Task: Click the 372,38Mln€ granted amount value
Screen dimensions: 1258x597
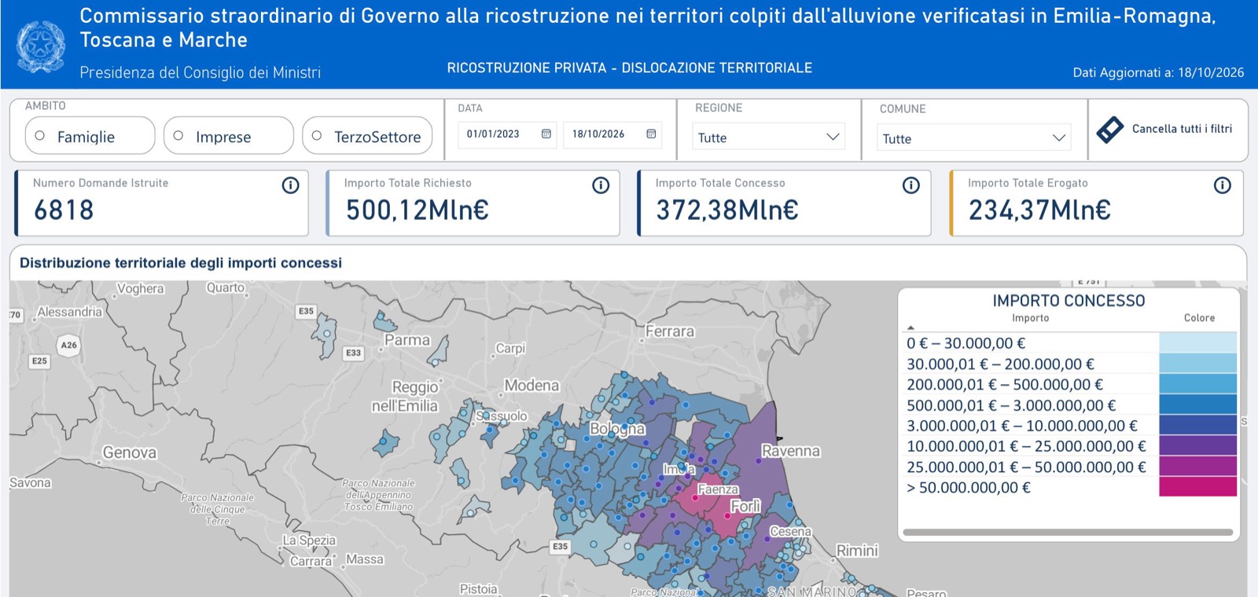Action: pyautogui.click(x=727, y=211)
